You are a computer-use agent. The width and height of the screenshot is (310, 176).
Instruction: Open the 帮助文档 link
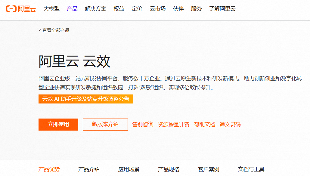click(204, 125)
